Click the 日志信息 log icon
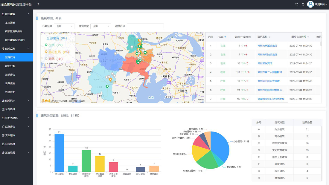The height and width of the screenshot is (185, 329). 3,144
